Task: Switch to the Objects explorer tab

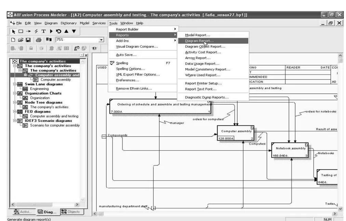Action: point(71,212)
